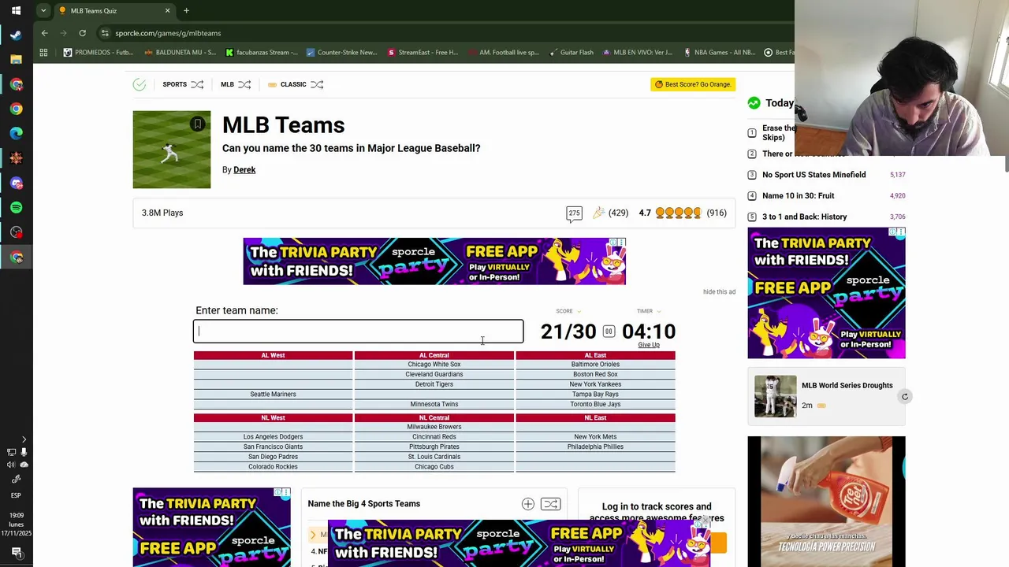Click Toronto Blue Jays answer cell

point(595,405)
